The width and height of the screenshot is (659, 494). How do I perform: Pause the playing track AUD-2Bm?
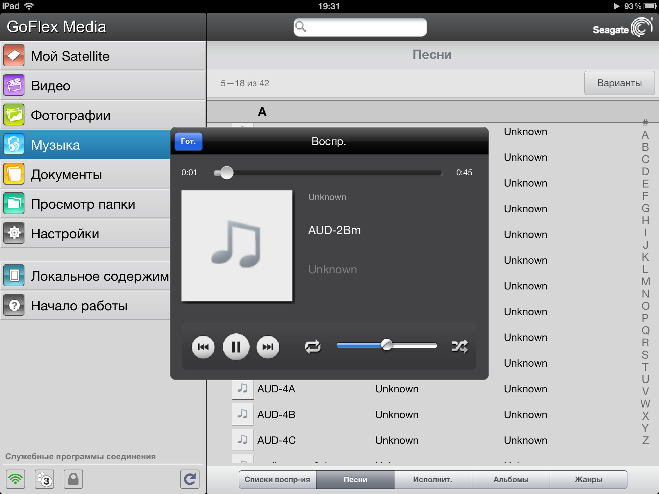click(236, 347)
